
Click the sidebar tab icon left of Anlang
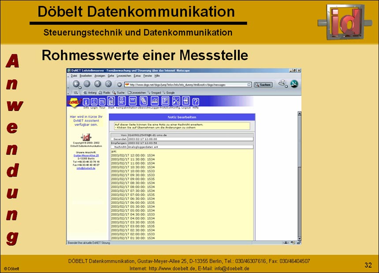[76, 92]
